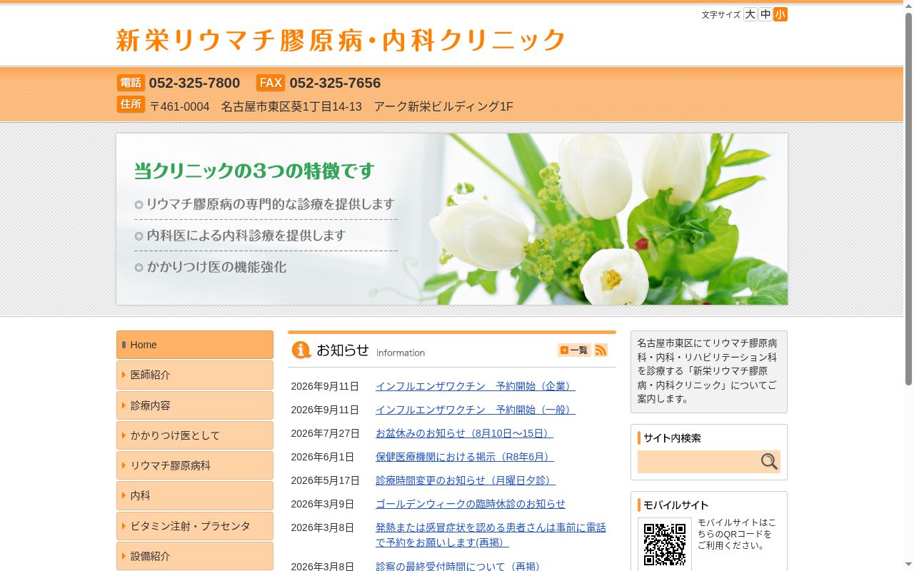Open インフルエンザワクチン 予約開始（一般） link
Viewport: 914px width, 571px height.
[476, 410]
